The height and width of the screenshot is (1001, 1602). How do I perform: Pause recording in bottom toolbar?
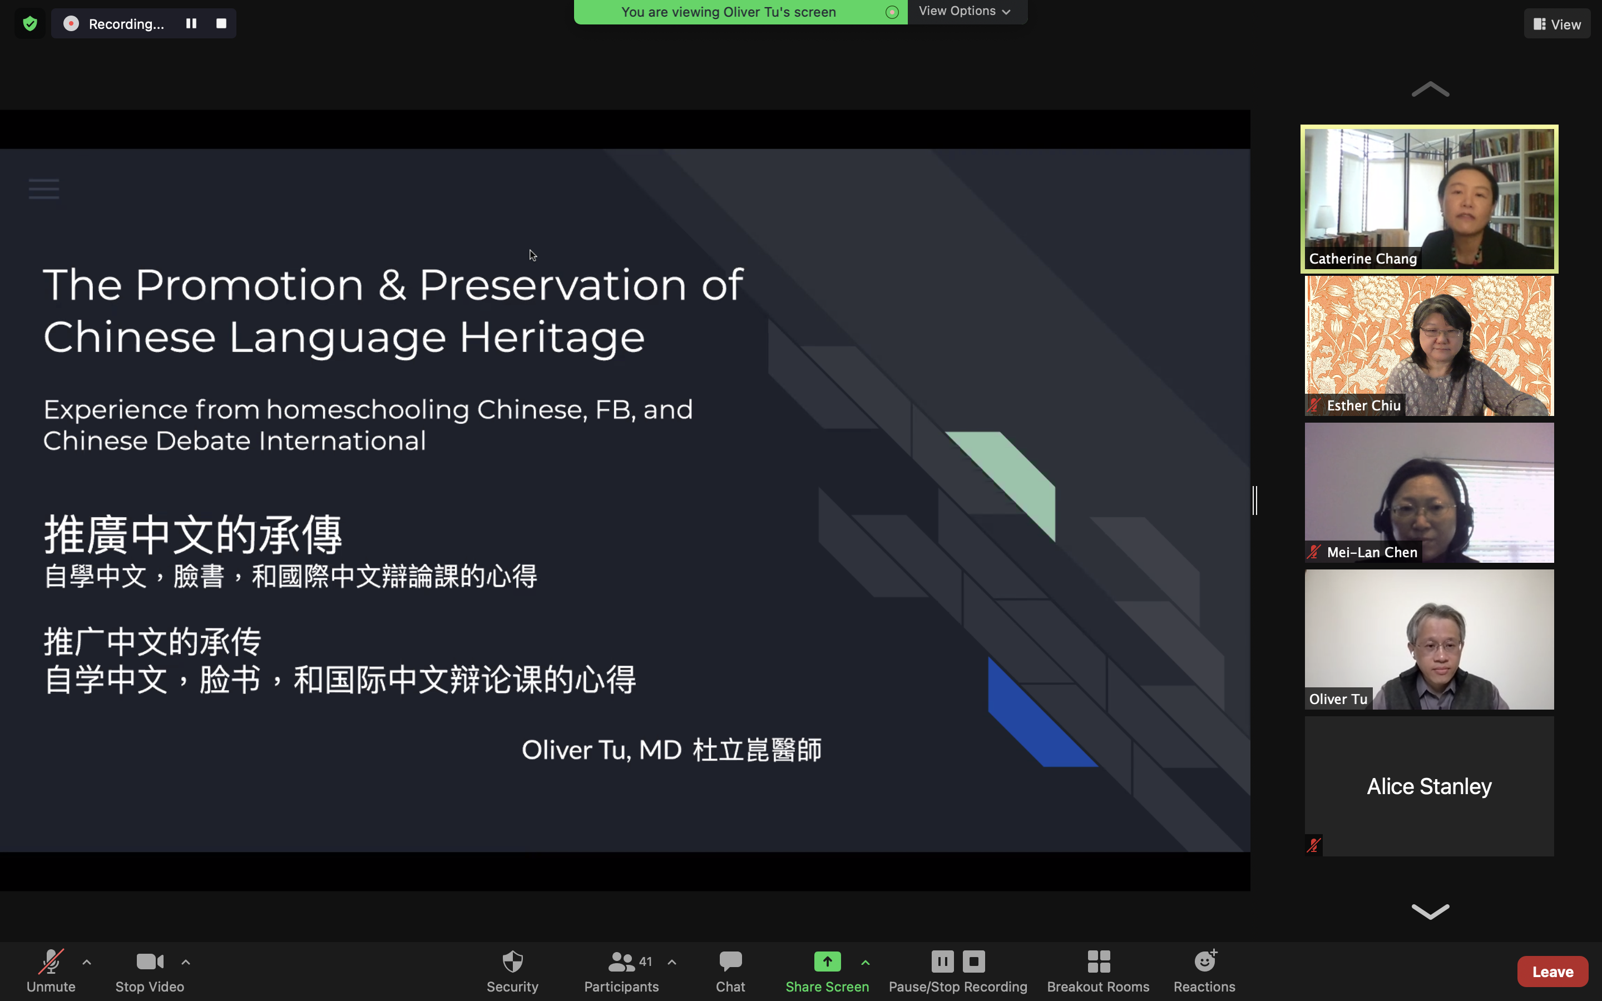943,960
